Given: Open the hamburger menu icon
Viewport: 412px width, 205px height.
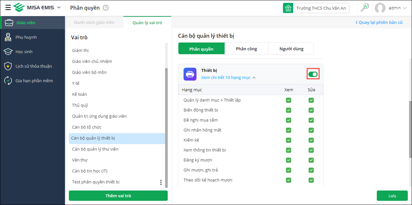Looking at the screenshot, I should click(x=8, y=8).
